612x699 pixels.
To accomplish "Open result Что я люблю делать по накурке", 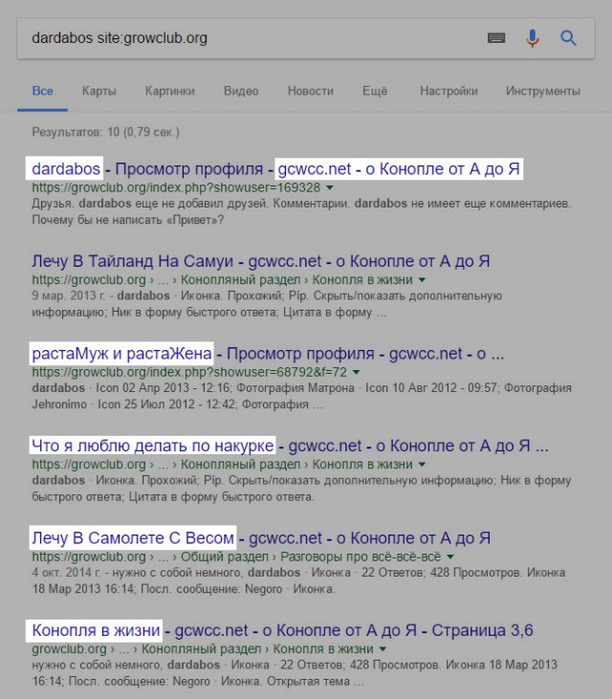I will [x=290, y=446].
